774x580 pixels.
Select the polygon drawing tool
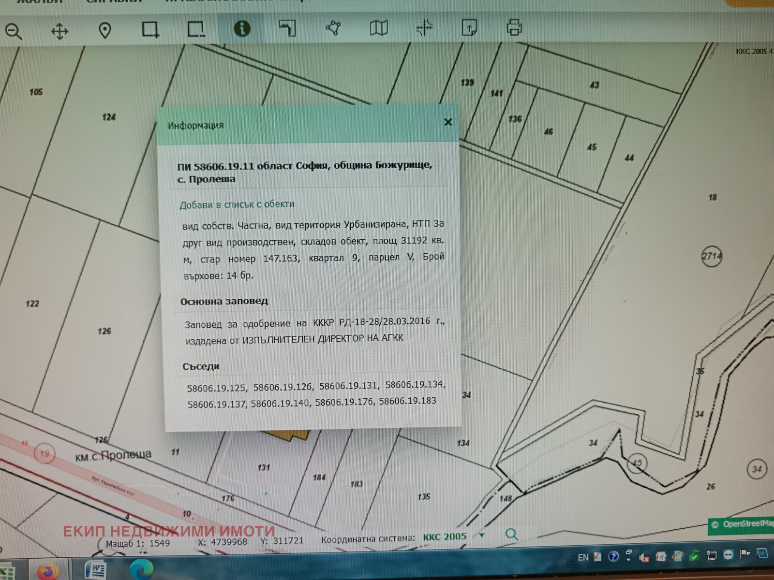pos(333,28)
